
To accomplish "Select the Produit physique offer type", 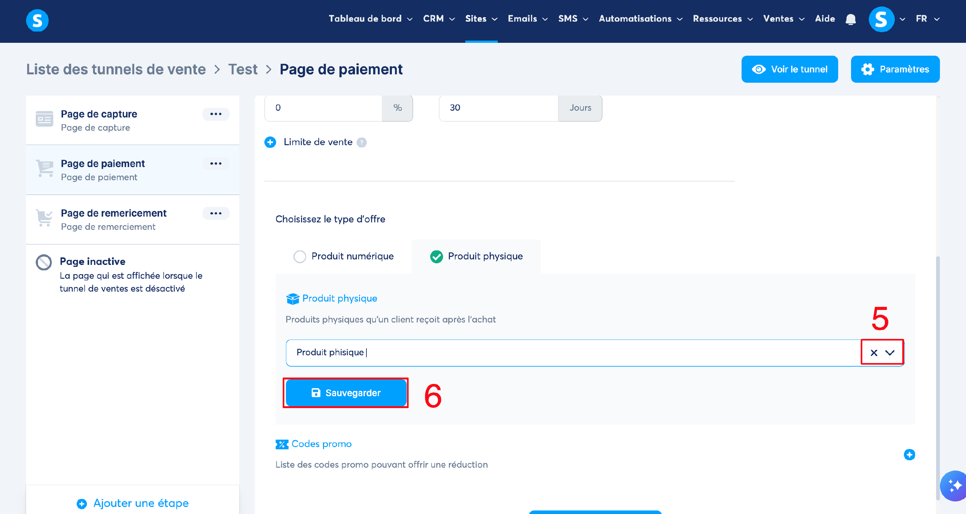I will coord(437,257).
